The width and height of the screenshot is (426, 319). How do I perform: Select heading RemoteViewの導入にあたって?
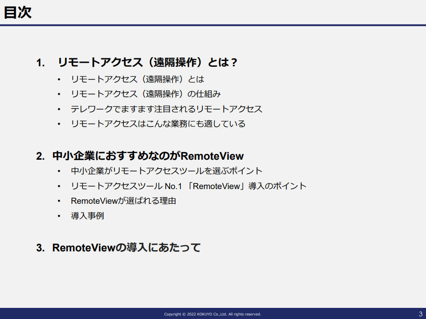[127, 248]
